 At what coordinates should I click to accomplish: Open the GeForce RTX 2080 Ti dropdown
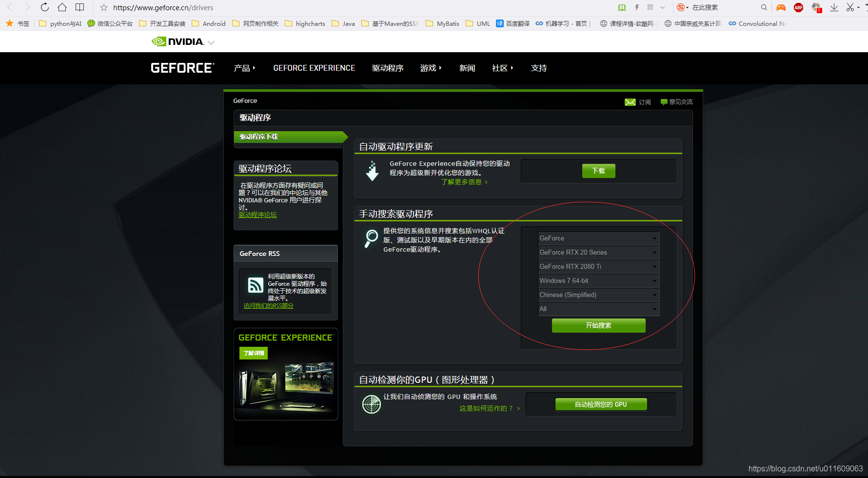(599, 267)
